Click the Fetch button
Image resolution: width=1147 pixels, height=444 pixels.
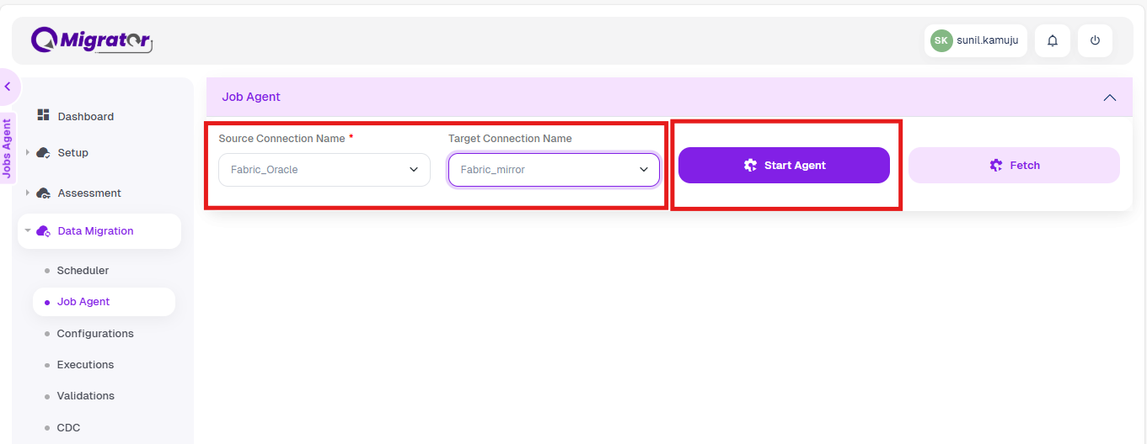pyautogui.click(x=1014, y=166)
